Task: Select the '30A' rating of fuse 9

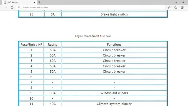Action: (x=53, y=93)
